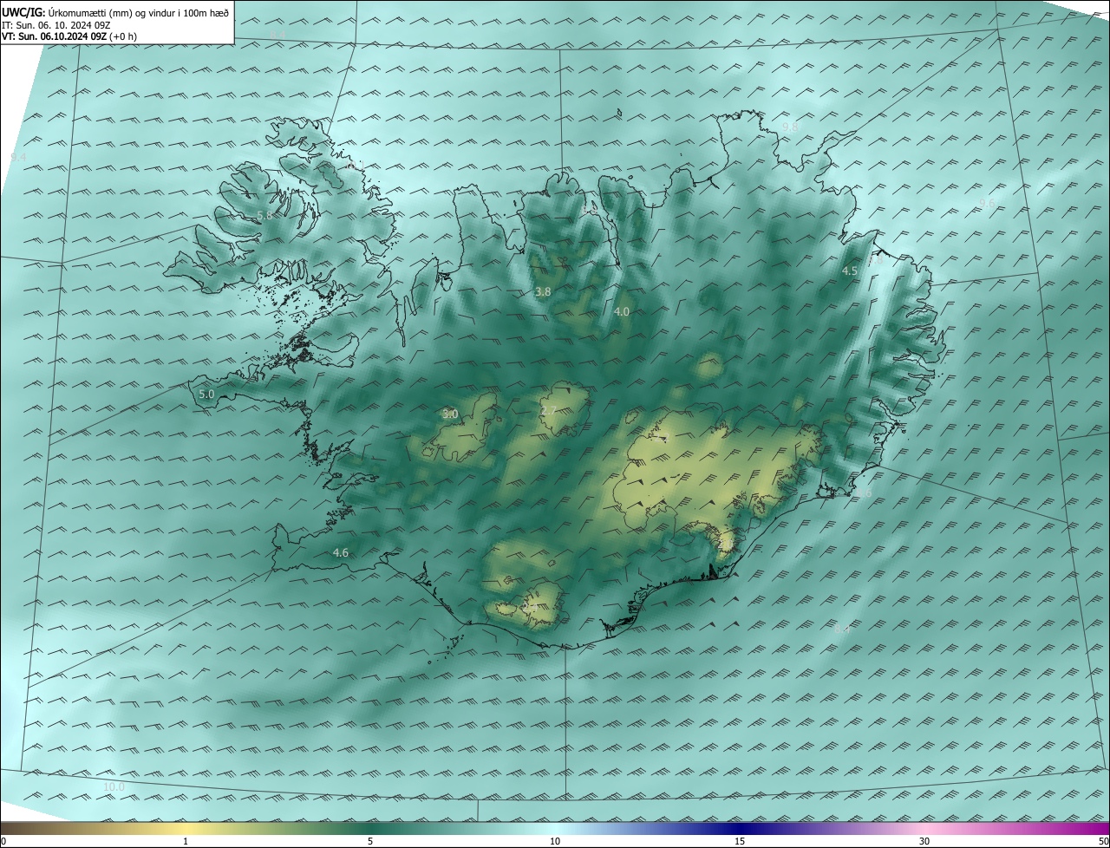The width and height of the screenshot is (1110, 848).
Task: Click the 0 tick on the color scale
Action: (x=3, y=842)
